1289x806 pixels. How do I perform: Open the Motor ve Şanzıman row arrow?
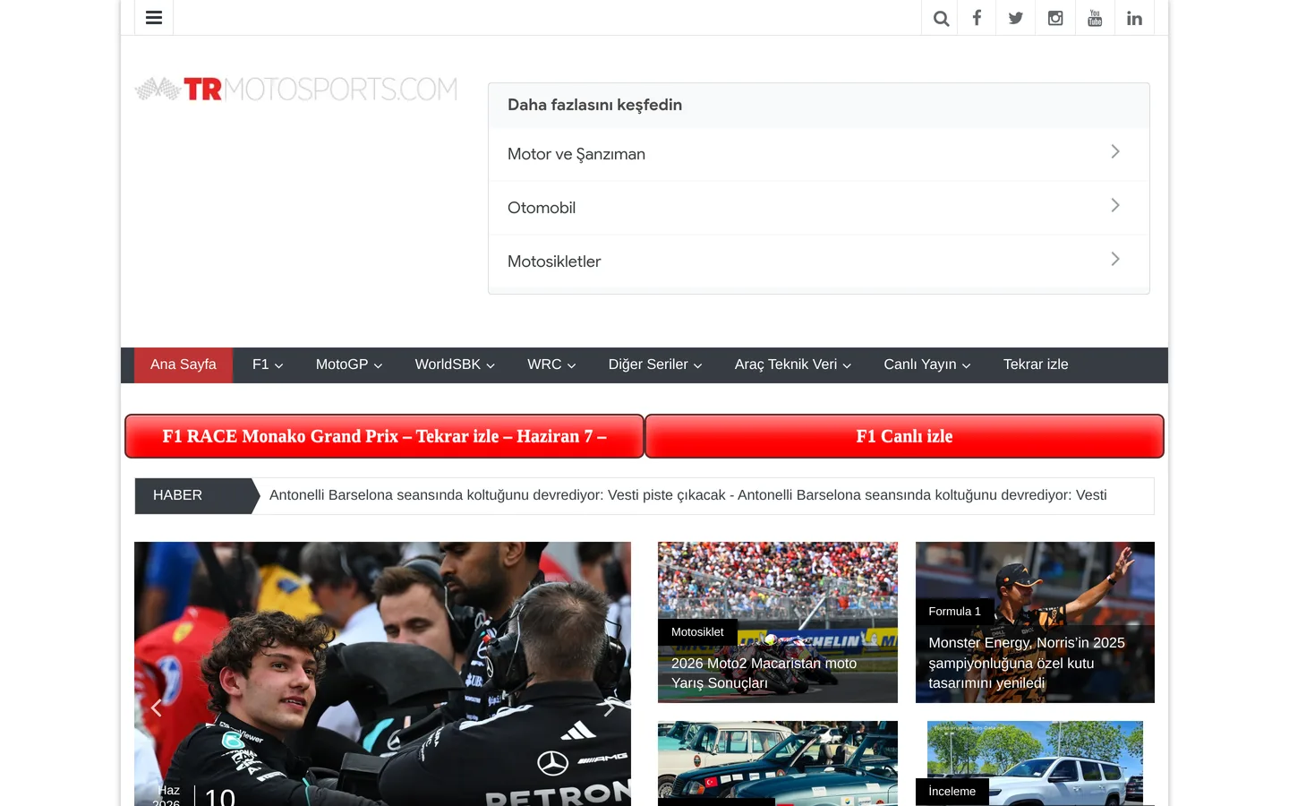coord(1115,152)
